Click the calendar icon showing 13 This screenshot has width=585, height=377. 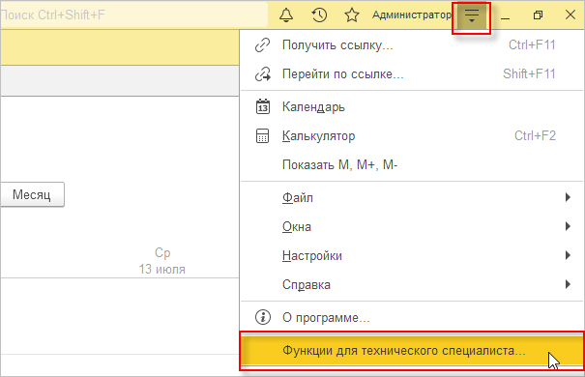[x=263, y=106]
